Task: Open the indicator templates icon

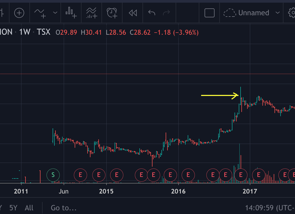Action: (x=91, y=13)
